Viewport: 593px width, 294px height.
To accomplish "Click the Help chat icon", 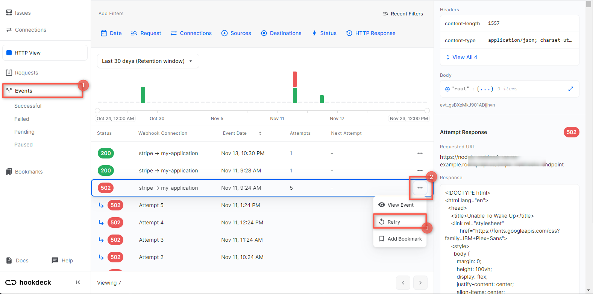I will [55, 260].
